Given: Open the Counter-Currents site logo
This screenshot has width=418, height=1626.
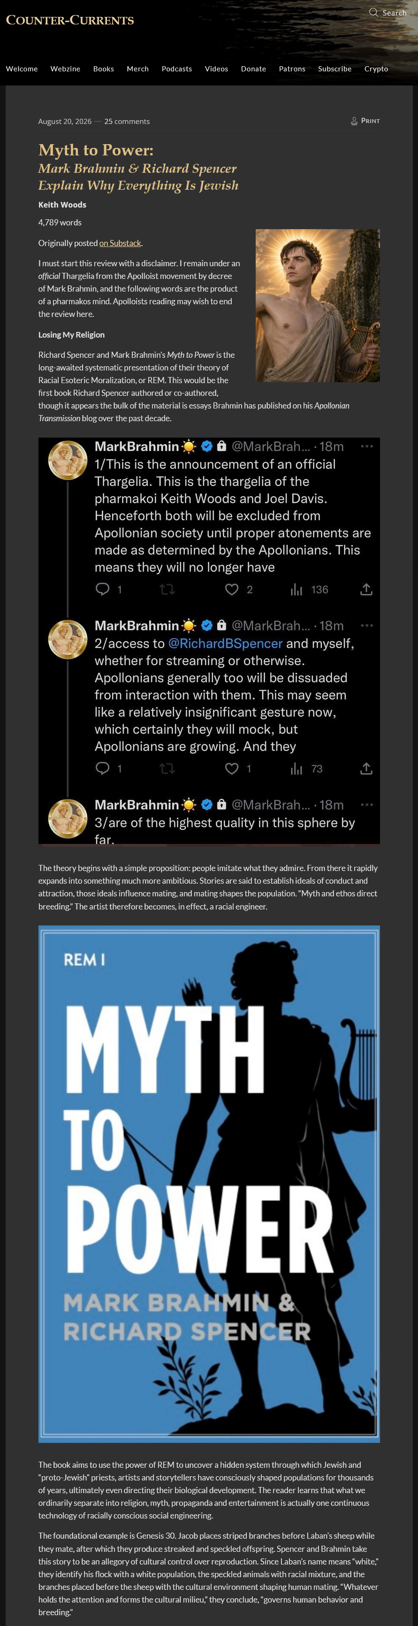Looking at the screenshot, I should coord(70,20).
